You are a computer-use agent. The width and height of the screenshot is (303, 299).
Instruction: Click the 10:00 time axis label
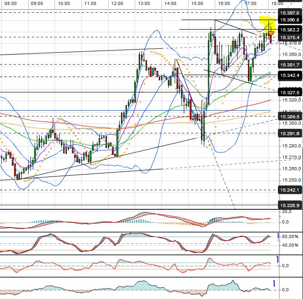click(64, 4)
